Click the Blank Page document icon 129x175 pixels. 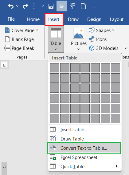(x=7, y=39)
